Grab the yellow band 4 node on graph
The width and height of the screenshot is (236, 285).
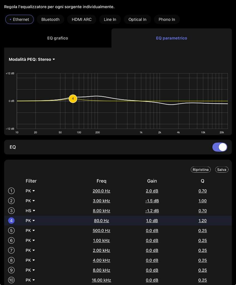[x=73, y=99]
